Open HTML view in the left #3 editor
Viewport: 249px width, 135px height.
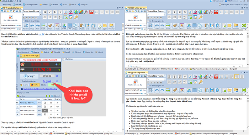(64, 27)
